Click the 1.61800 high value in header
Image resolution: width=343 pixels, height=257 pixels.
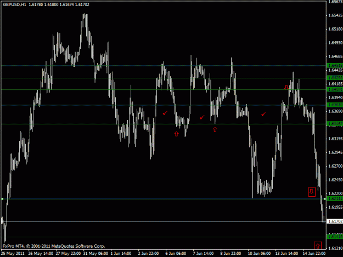point(51,4)
